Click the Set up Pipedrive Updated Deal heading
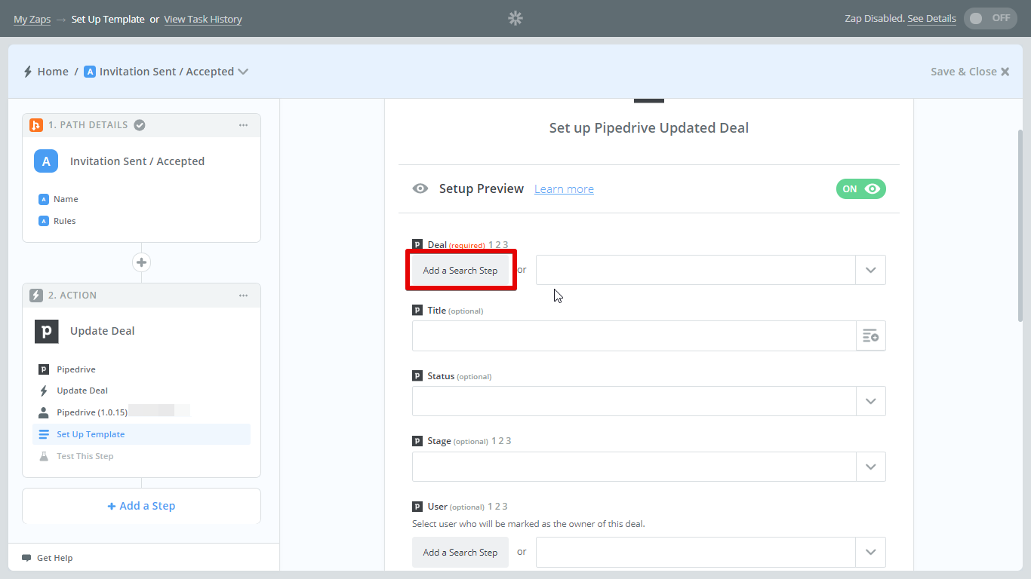1031x579 pixels. tap(649, 128)
